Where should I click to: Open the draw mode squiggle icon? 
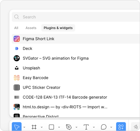[x=136, y=127]
